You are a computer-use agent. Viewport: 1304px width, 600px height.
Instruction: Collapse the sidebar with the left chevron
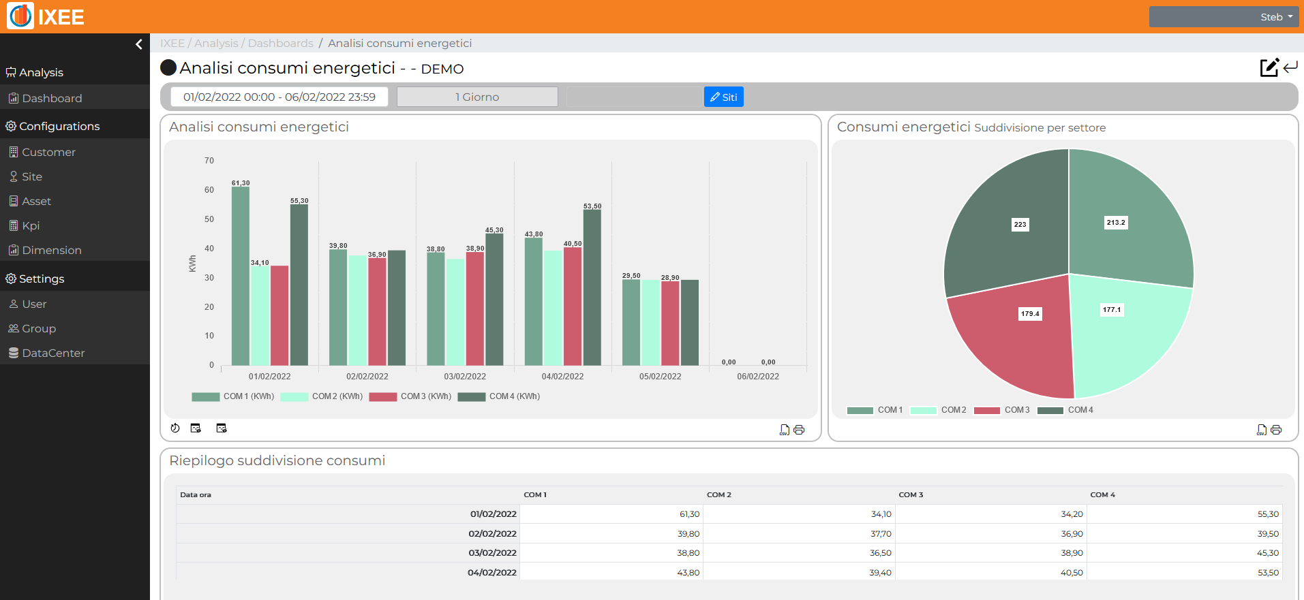[x=139, y=44]
